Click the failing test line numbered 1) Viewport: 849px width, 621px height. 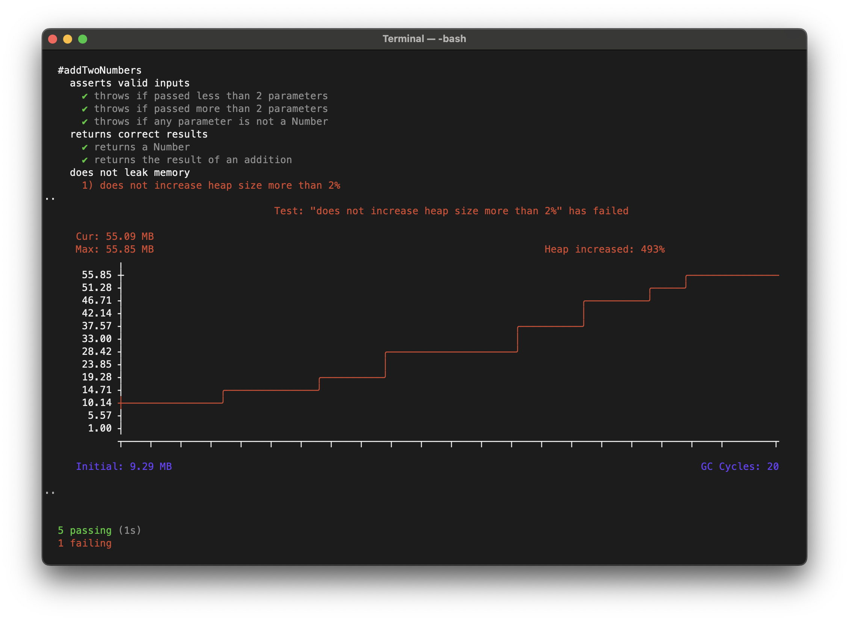(211, 185)
